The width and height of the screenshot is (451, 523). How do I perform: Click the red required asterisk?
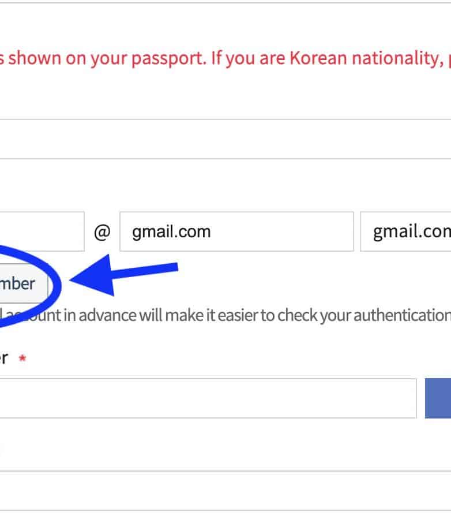tap(22, 358)
